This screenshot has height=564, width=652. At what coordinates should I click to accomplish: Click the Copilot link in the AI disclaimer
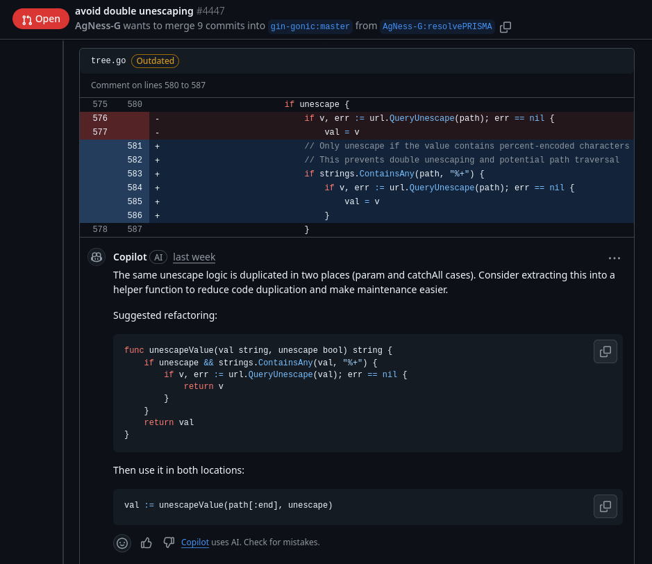click(195, 542)
